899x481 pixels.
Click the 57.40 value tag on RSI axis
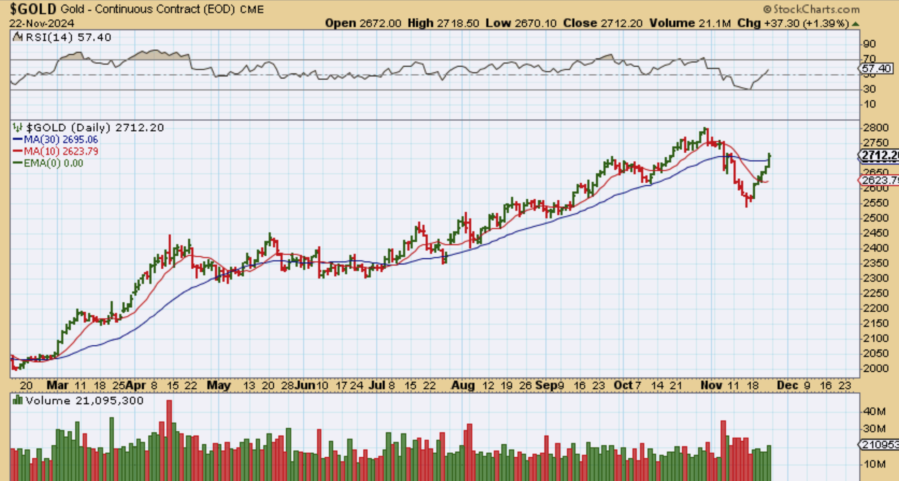(876, 69)
